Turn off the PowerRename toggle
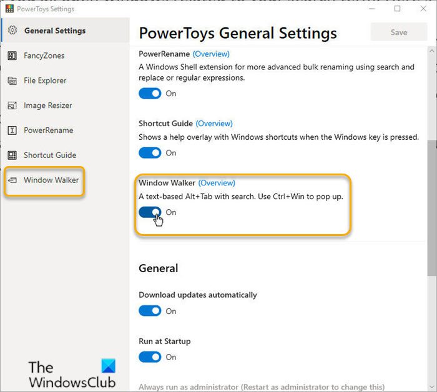This screenshot has width=437, height=392. click(150, 94)
